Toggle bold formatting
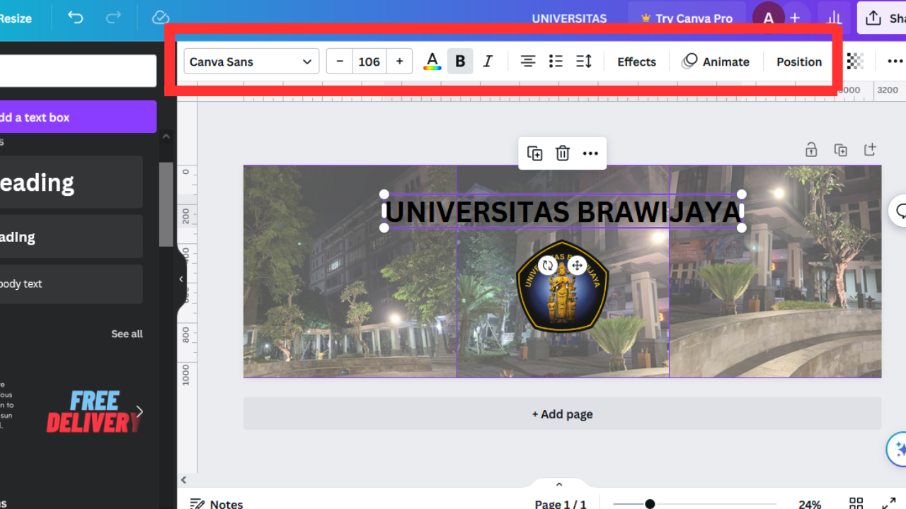Image resolution: width=906 pixels, height=509 pixels. (460, 62)
